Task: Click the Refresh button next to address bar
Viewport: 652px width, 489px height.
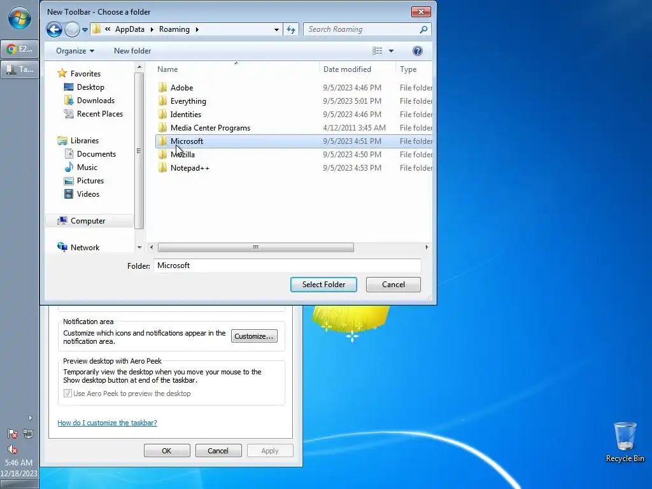Action: [290, 29]
